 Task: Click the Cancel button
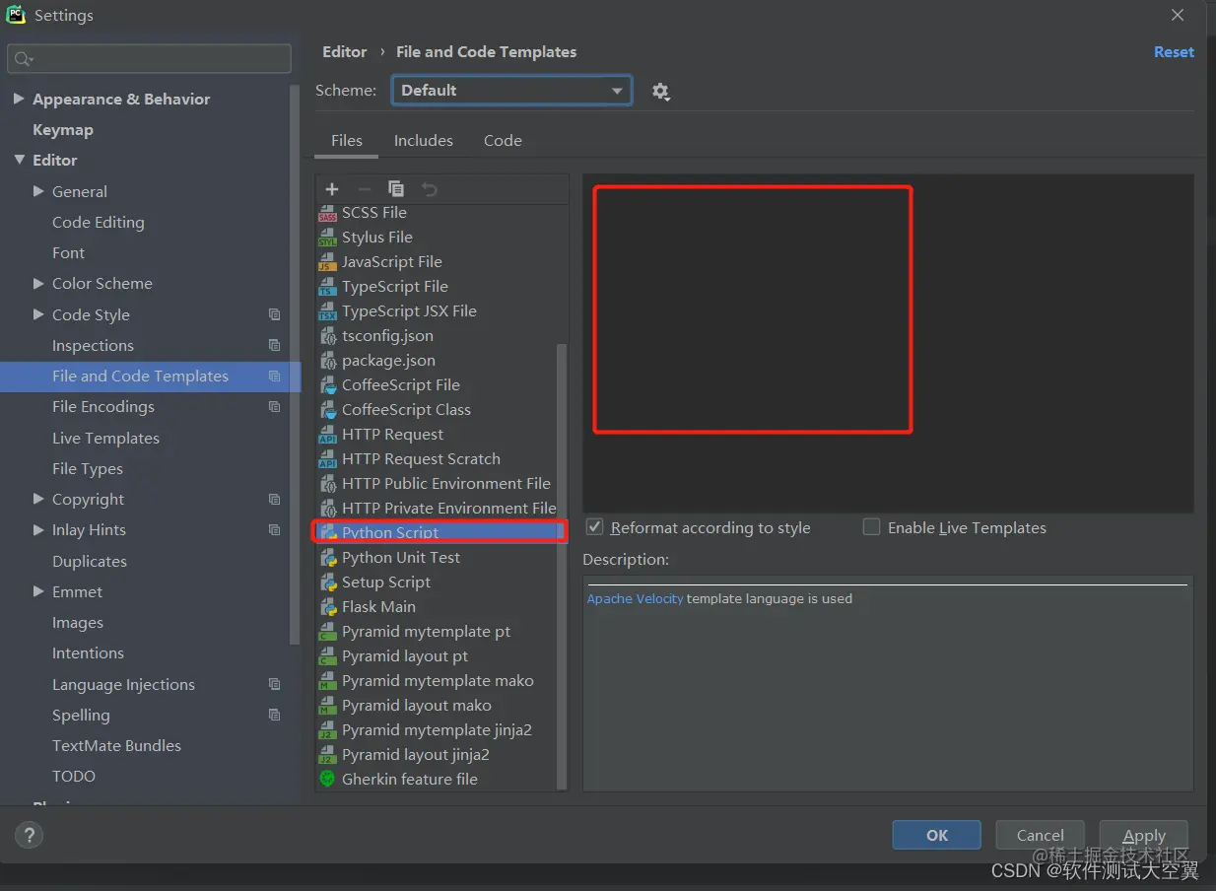(x=1041, y=835)
